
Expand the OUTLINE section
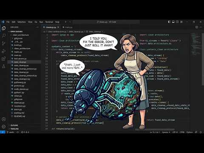point(14,125)
